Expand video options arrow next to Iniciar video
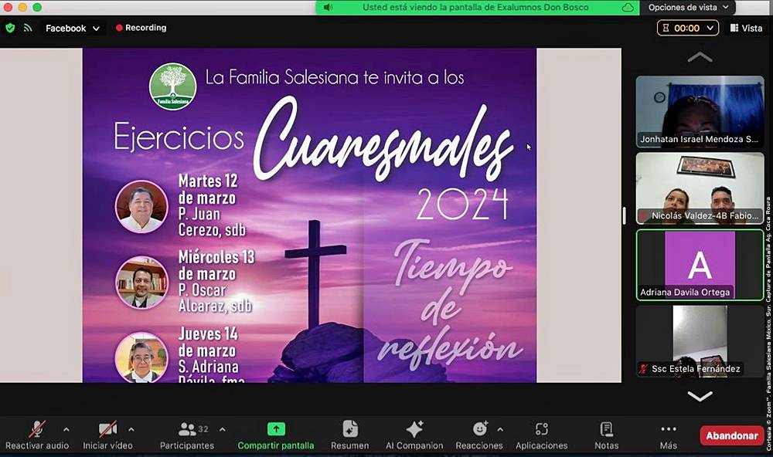Viewport: 773px width, 457px height. (x=131, y=429)
